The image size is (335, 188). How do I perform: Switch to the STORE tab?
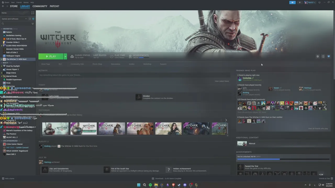point(14,6)
